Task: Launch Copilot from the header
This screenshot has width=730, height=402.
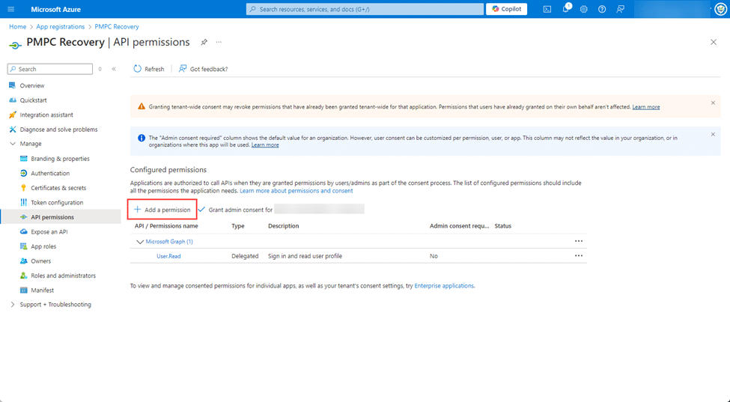Action: tap(507, 9)
